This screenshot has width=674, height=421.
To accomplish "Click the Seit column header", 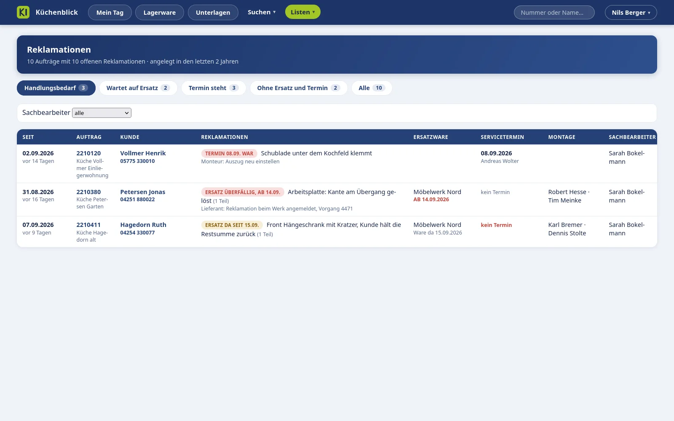I will point(28,137).
